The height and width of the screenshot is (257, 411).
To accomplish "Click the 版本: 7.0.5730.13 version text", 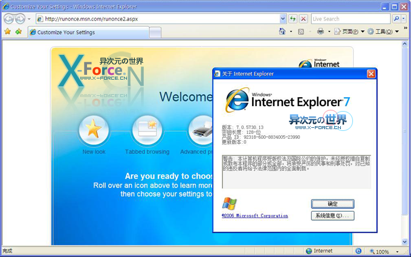I will (242, 127).
